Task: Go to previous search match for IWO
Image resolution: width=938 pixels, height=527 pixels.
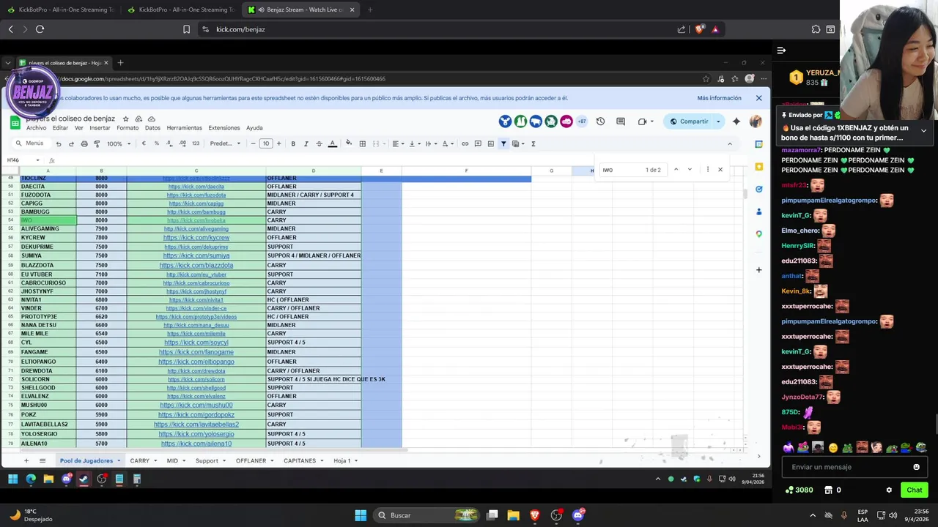Action: [676, 170]
